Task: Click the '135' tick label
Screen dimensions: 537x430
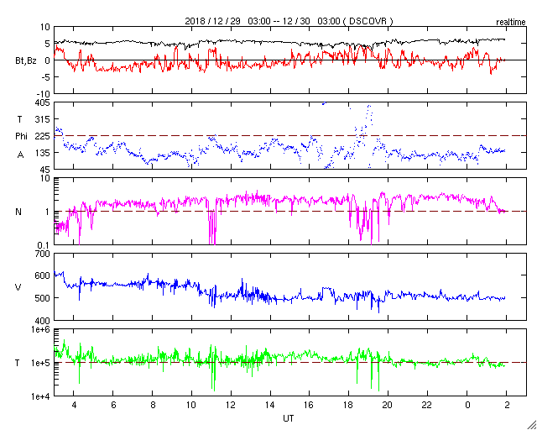Action: tap(43, 153)
